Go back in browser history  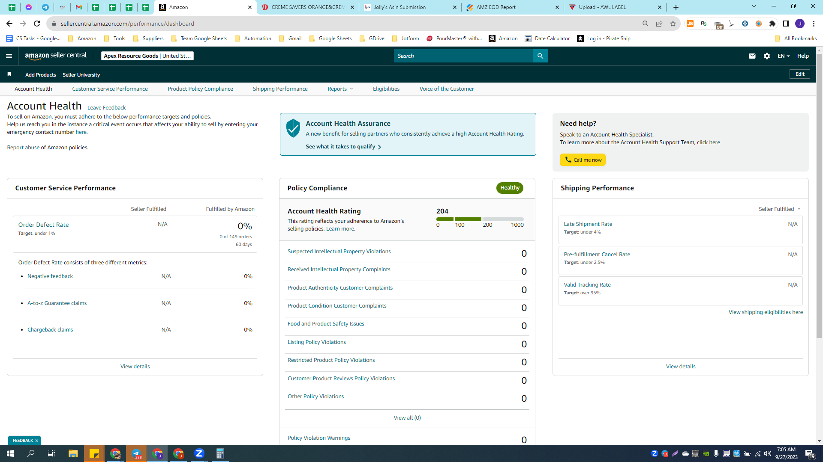[x=9, y=24]
